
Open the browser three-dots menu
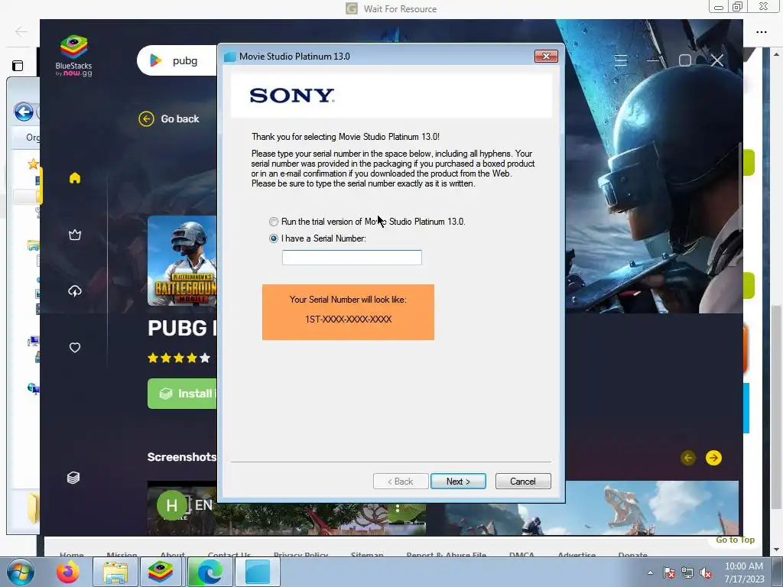761,32
